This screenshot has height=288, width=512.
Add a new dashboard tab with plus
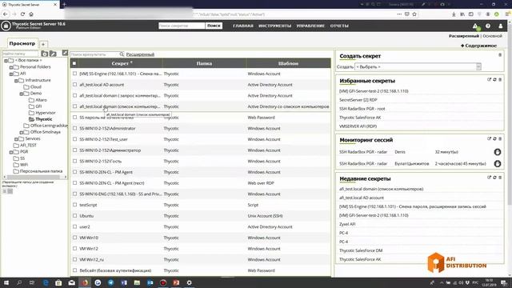click(43, 44)
